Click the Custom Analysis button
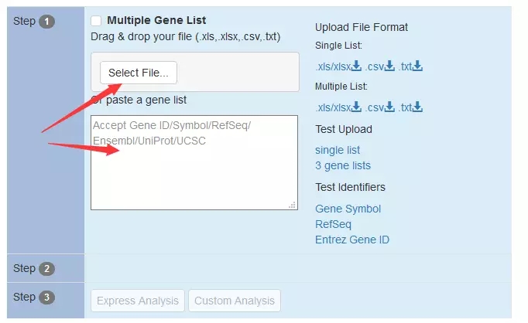The width and height of the screenshot is (528, 323). [235, 301]
